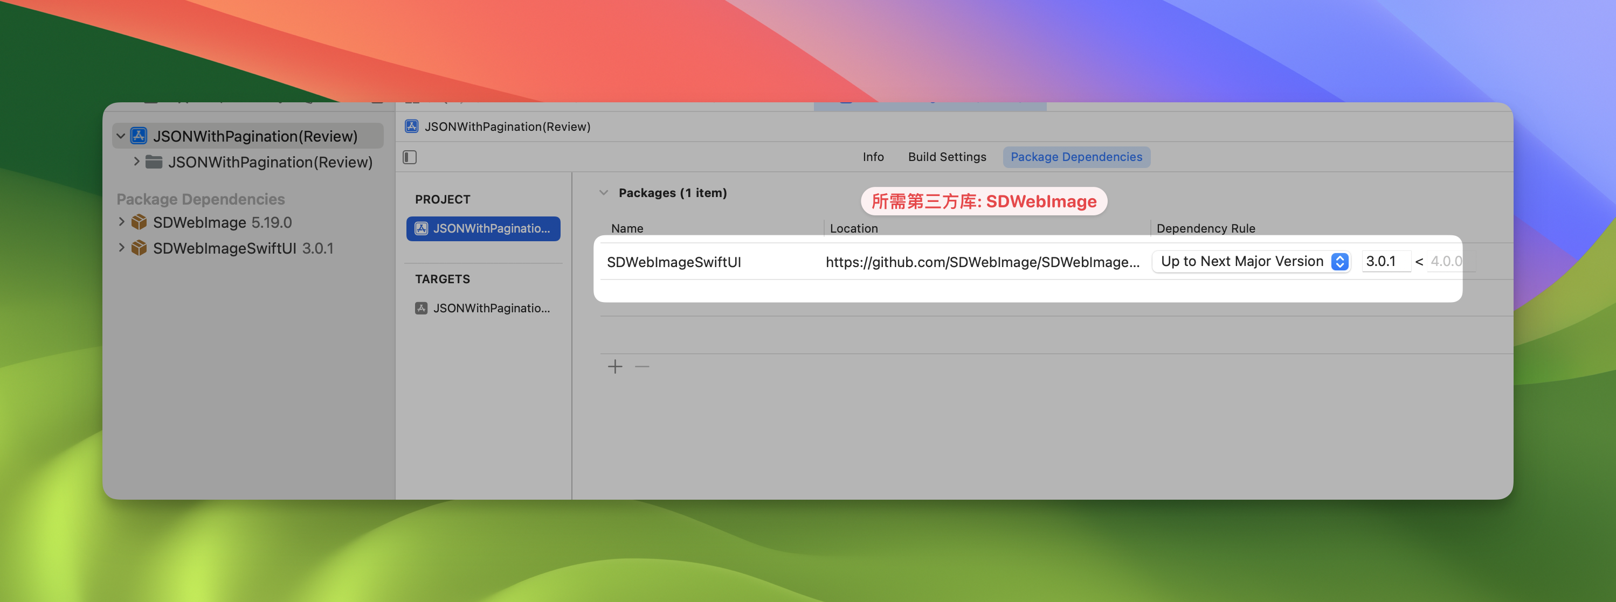Expand SDWebImage 5.19.0 package
The height and width of the screenshot is (602, 1616).
tap(121, 222)
